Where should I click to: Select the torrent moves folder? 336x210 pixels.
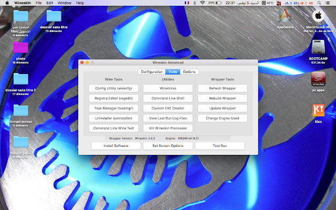pos(21,111)
